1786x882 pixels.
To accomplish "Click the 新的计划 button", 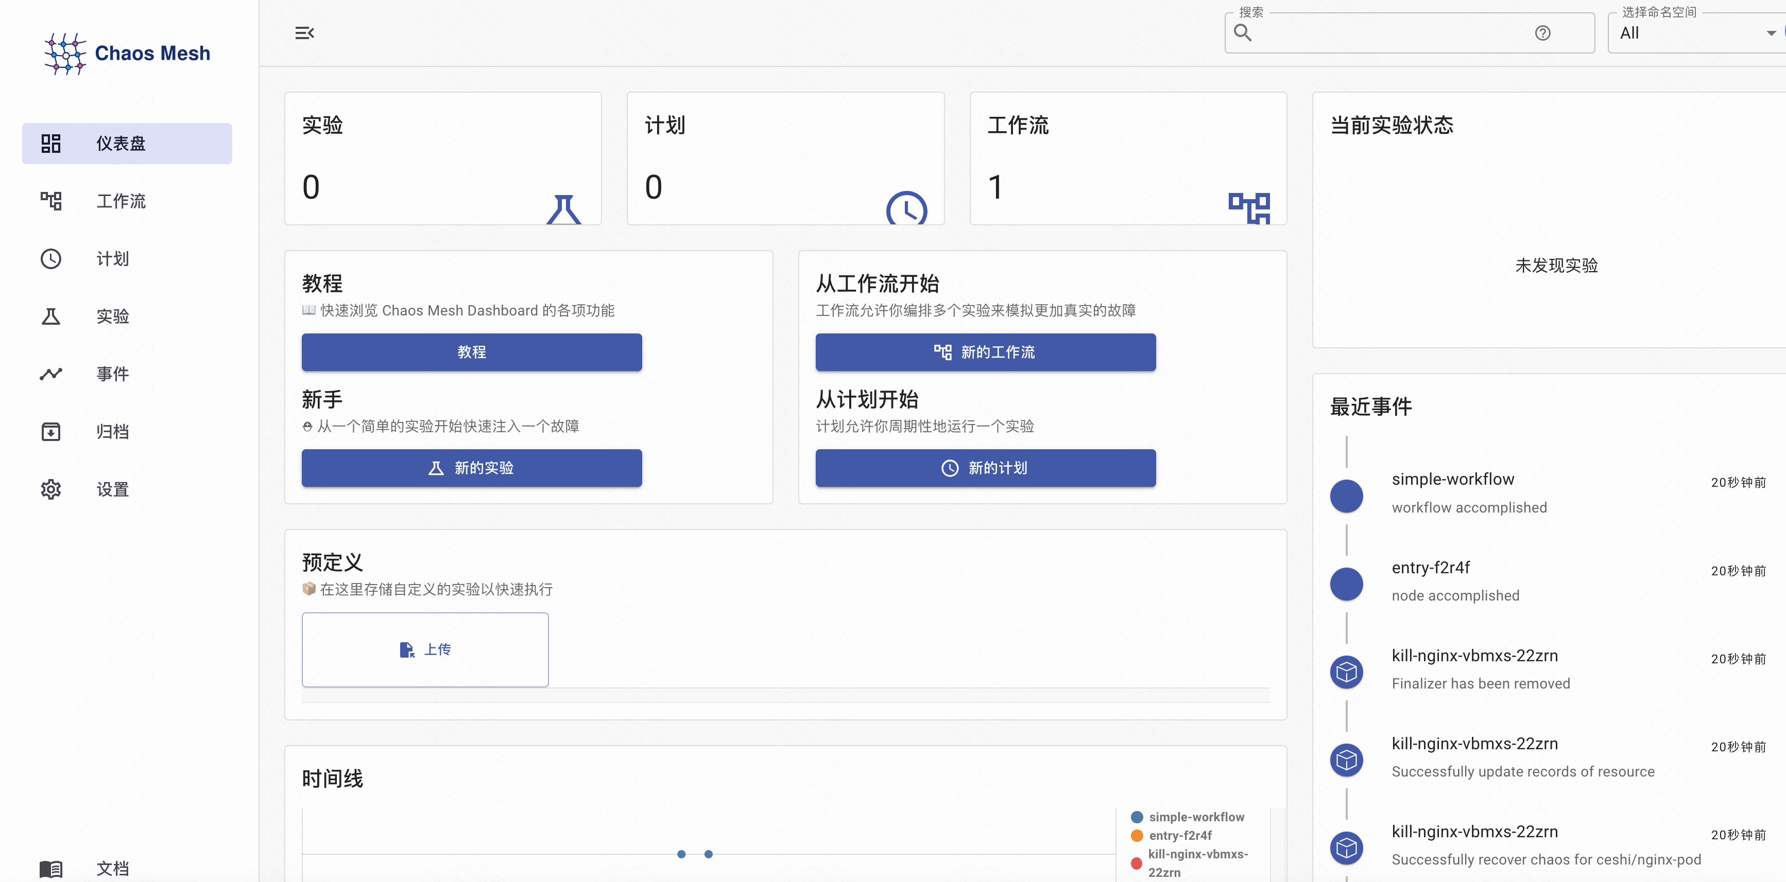I will (985, 468).
